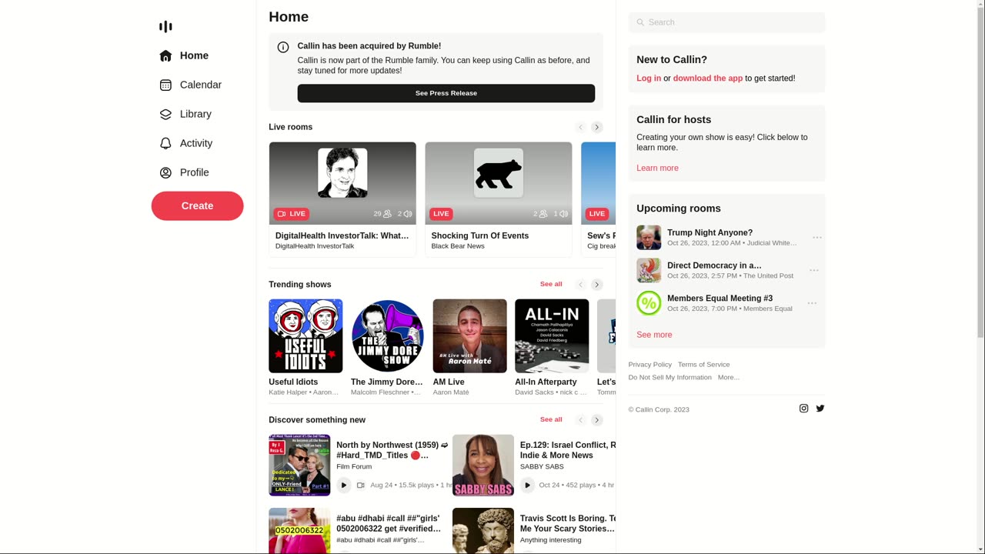Image resolution: width=985 pixels, height=554 pixels.
Task: Open Callin Twitter icon
Action: click(x=820, y=409)
